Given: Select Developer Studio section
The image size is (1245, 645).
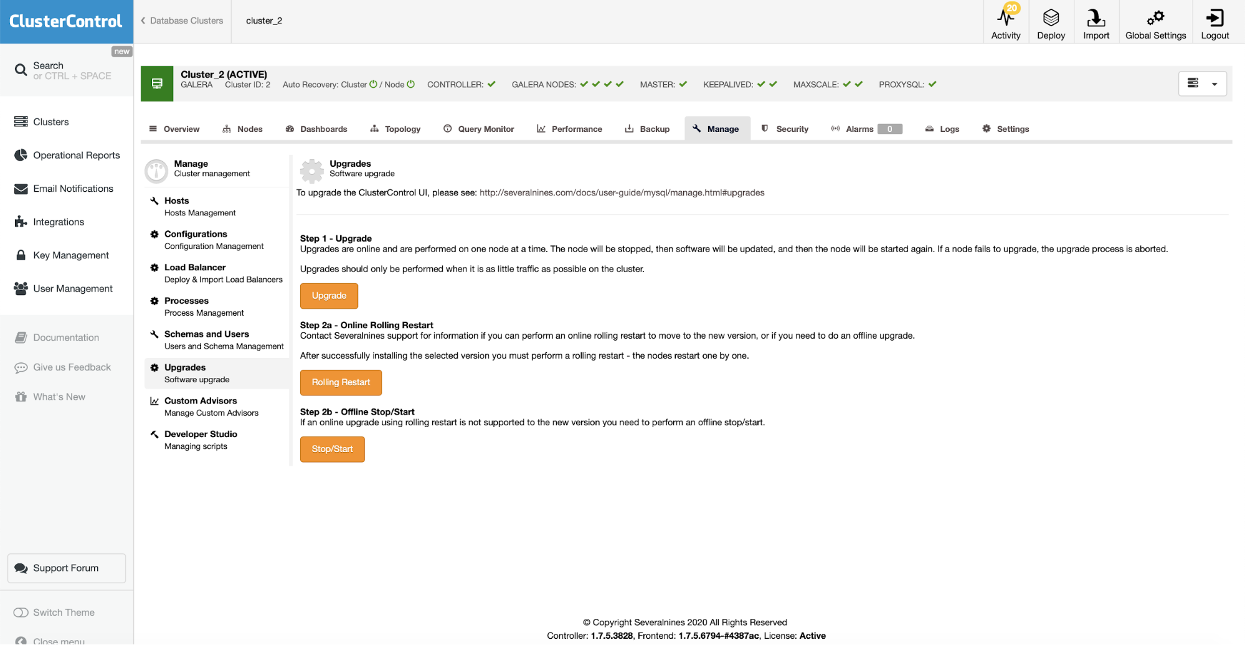Looking at the screenshot, I should pos(216,440).
